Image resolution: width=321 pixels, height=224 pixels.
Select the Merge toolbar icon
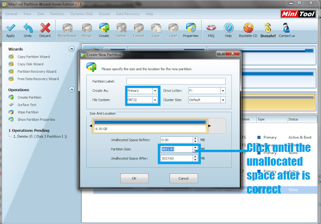coord(87,28)
